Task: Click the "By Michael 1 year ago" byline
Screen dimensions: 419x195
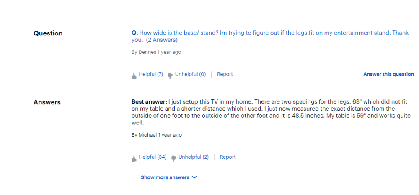Action: pyautogui.click(x=157, y=135)
